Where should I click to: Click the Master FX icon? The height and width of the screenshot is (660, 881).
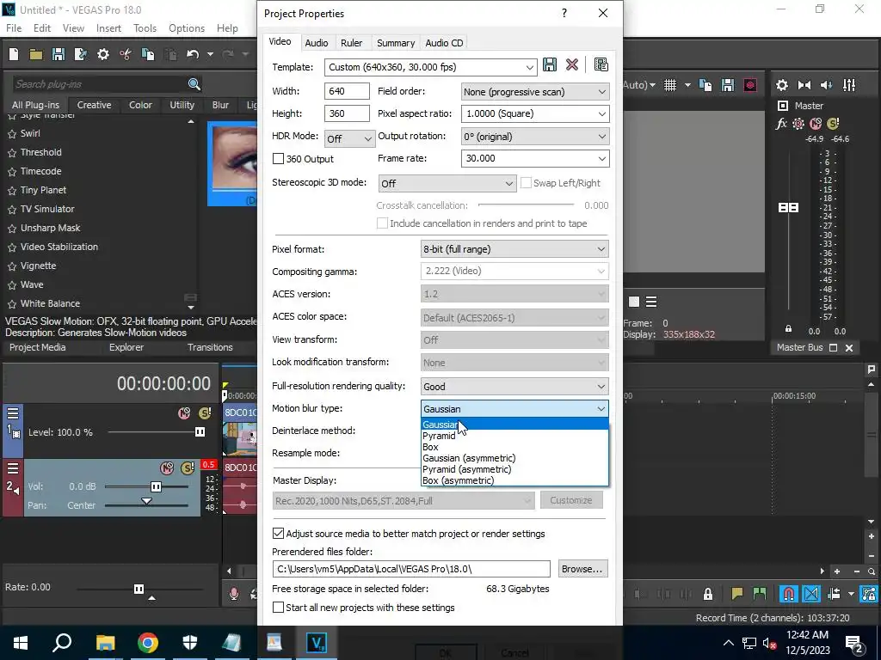tap(781, 124)
